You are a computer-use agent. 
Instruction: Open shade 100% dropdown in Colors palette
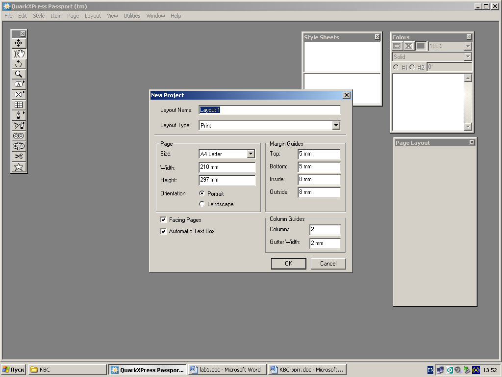coord(468,47)
